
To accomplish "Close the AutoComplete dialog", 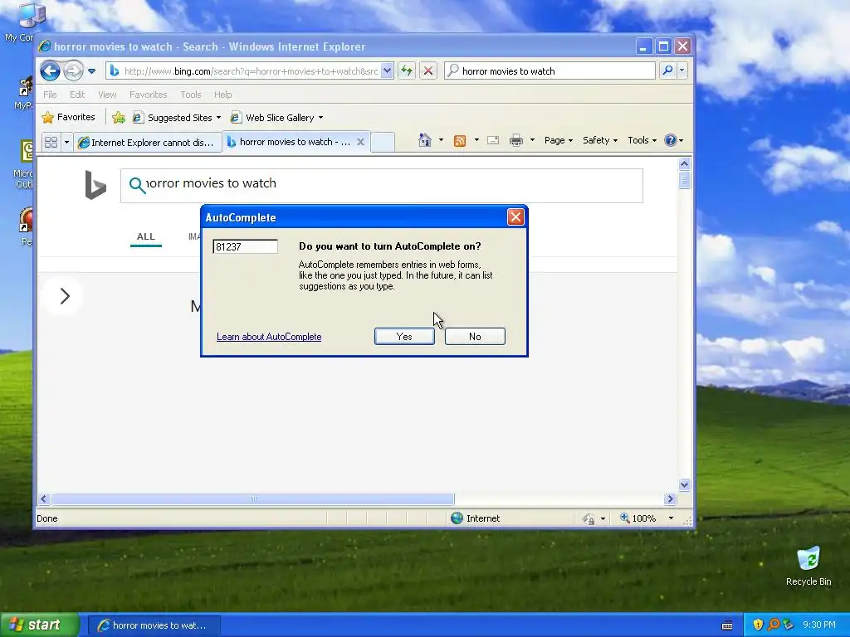I will pos(515,217).
